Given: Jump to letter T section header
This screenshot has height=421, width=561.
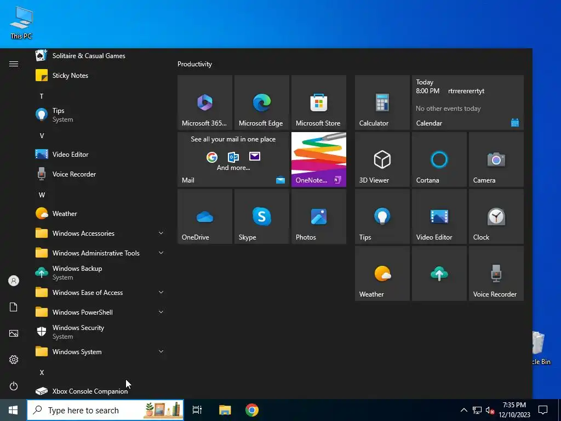Looking at the screenshot, I should point(42,96).
